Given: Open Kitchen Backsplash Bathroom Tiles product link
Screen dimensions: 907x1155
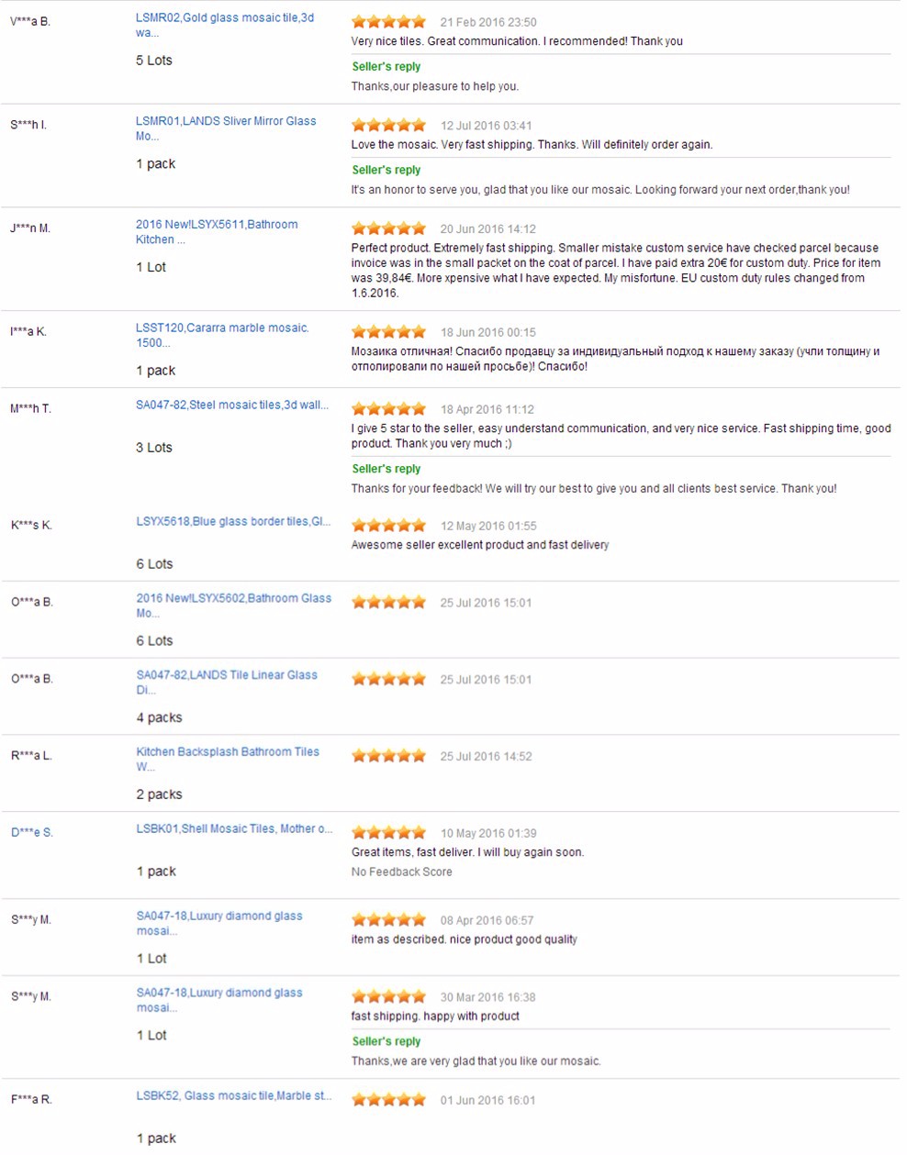Looking at the screenshot, I should [228, 751].
